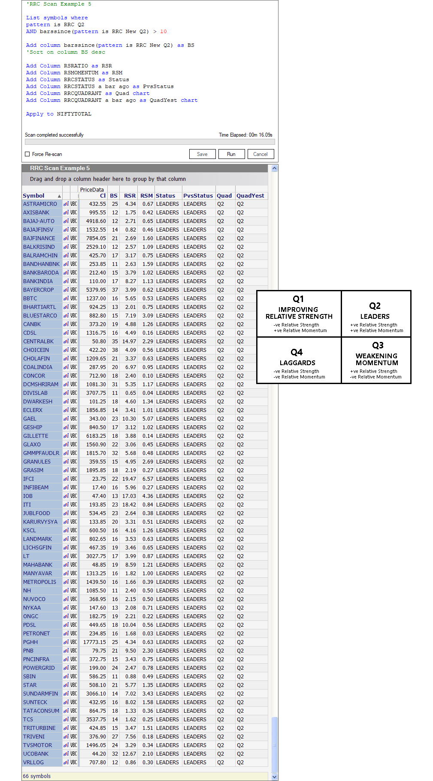Open the chart icon for BBTC
Image resolution: width=433 pixels, height=781 pixels.
[x=66, y=299]
